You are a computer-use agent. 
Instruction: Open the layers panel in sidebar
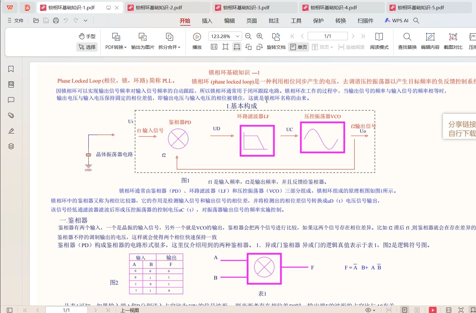coord(11,146)
